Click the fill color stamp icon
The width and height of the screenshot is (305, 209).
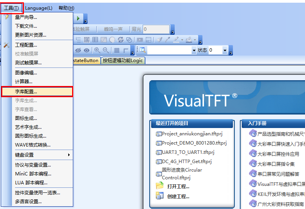[x=189, y=40]
